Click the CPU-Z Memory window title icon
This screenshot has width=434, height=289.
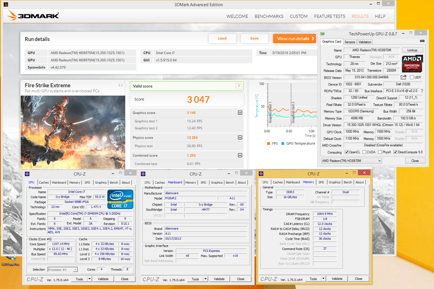(x=261, y=174)
